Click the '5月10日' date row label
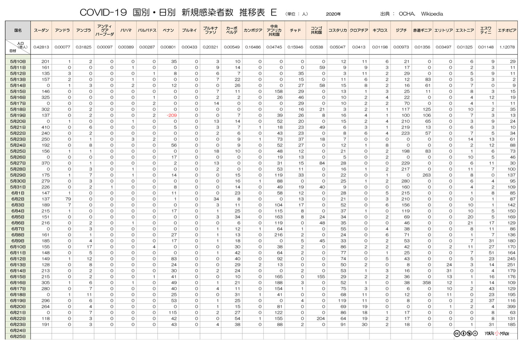This screenshot has width=523, height=346. point(18,61)
